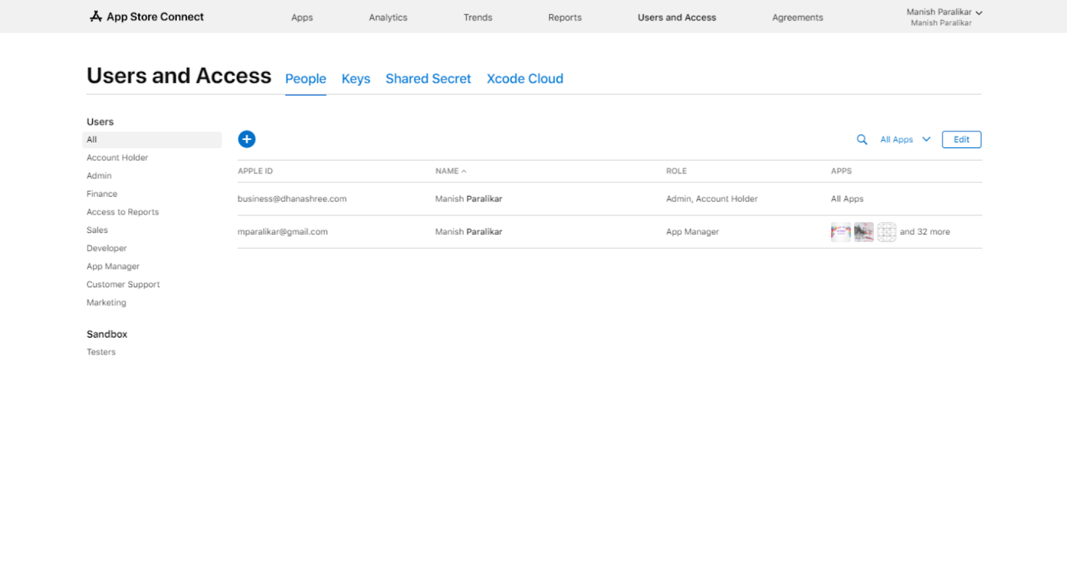The width and height of the screenshot is (1067, 573).
Task: Filter users by Access to Reports
Action: (x=123, y=211)
